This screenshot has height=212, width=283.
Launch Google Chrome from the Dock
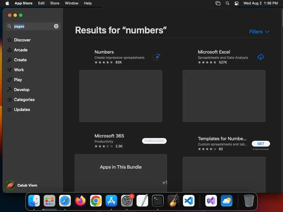coord(96,201)
